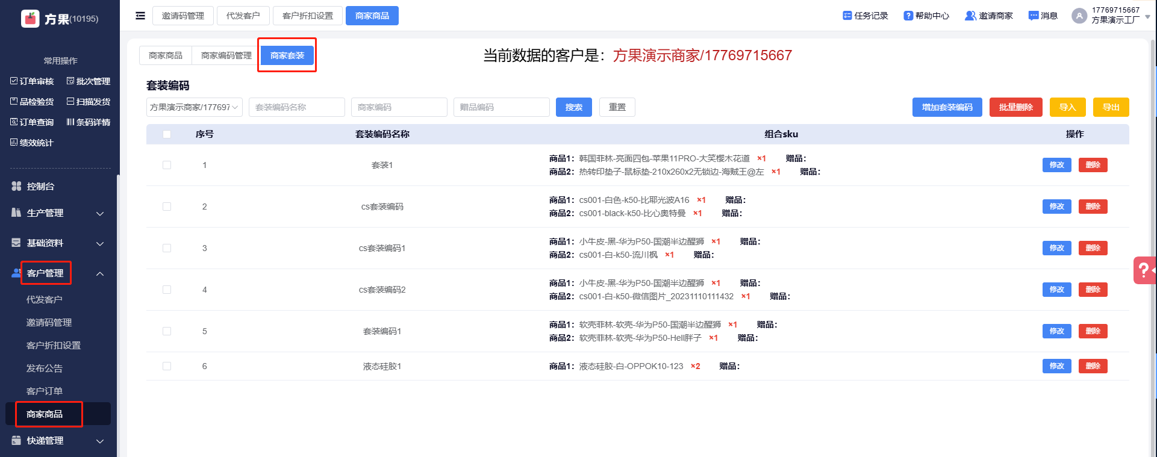Click the 增加套装编码 button
The image size is (1157, 457).
click(947, 107)
